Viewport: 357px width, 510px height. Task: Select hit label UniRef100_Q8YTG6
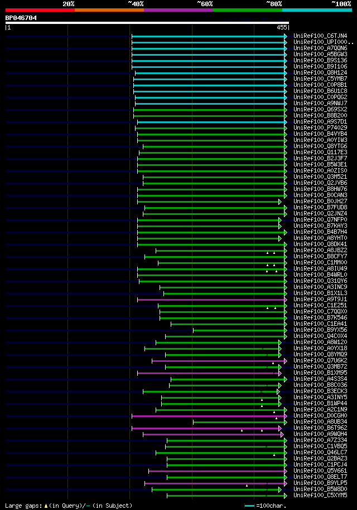(320, 146)
